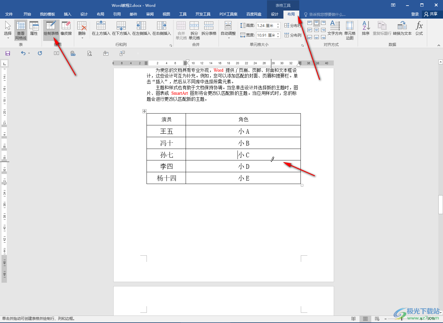Align cell text center left
This screenshot has height=323, width=443.
coord(310,30)
